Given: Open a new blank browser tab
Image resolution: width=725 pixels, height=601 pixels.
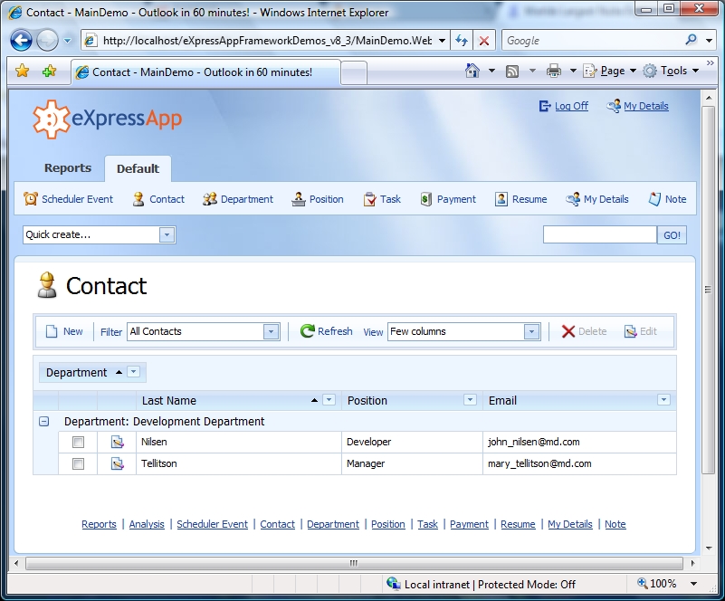Looking at the screenshot, I should (354, 73).
